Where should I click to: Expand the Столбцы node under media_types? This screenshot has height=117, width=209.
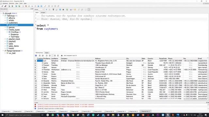[7, 32]
